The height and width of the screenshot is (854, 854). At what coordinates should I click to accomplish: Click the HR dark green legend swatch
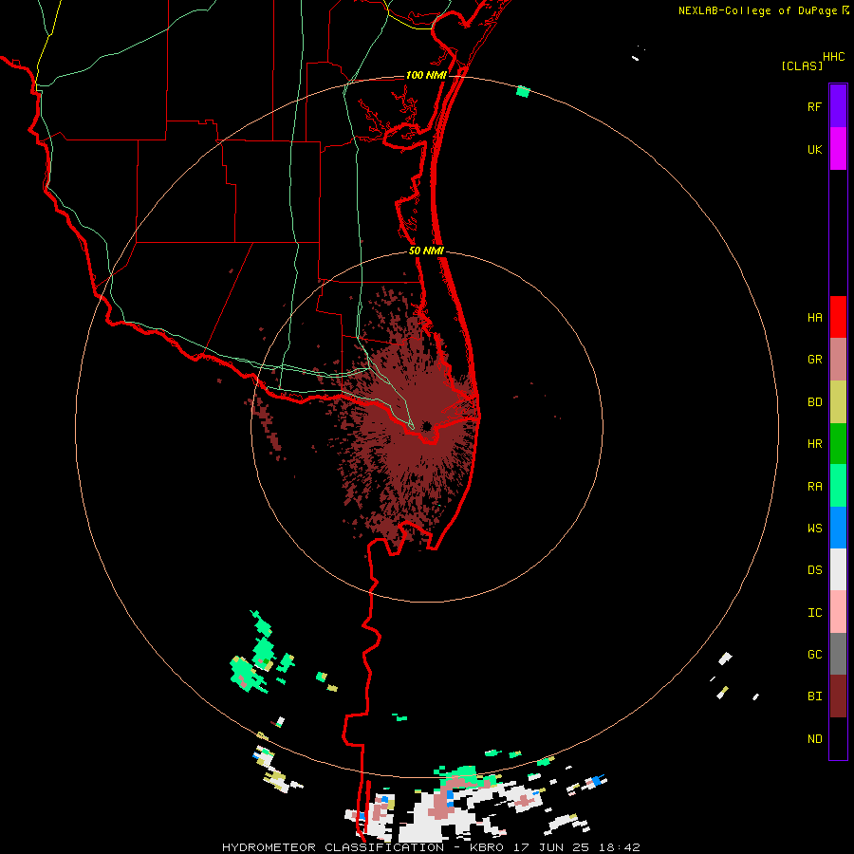click(838, 444)
